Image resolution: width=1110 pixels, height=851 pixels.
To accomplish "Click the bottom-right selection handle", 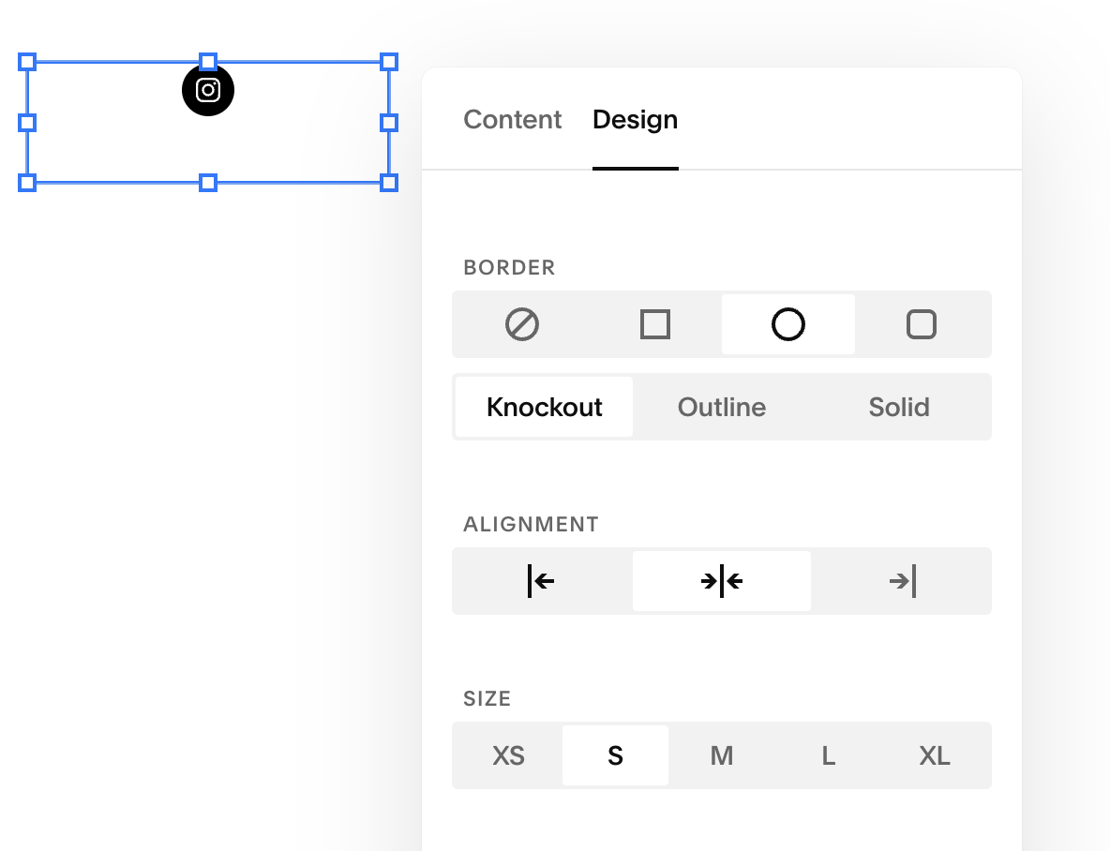I will [x=389, y=183].
